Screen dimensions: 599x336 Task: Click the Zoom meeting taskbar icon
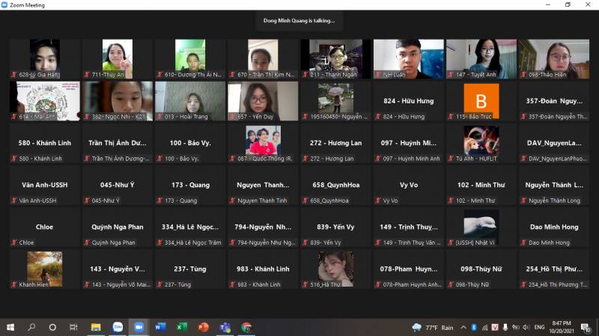click(139, 327)
